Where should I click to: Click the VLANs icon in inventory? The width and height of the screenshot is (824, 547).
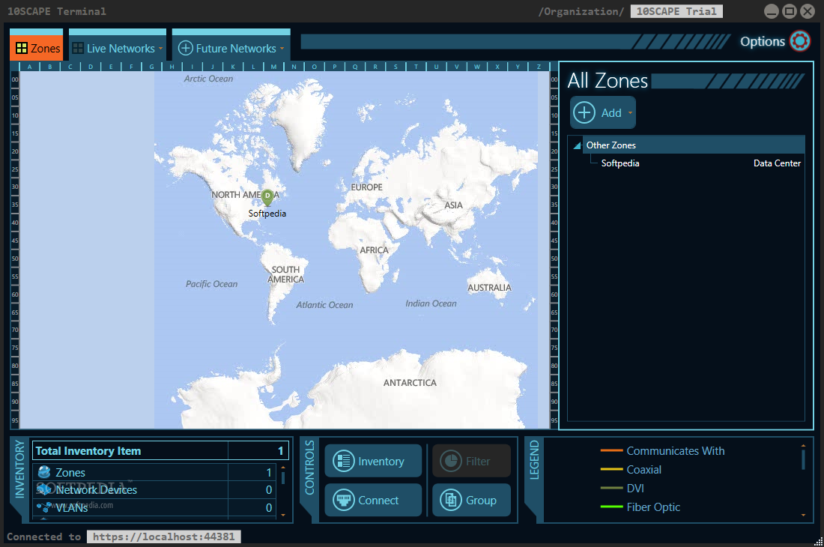point(44,507)
